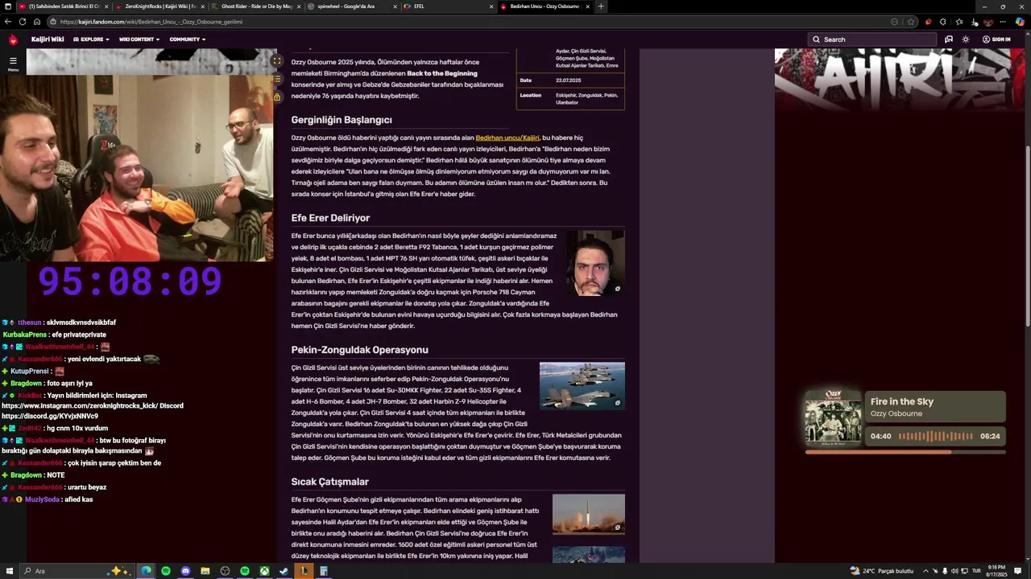
Task: Open the Kaijiri Wiki home link
Action: (x=48, y=39)
